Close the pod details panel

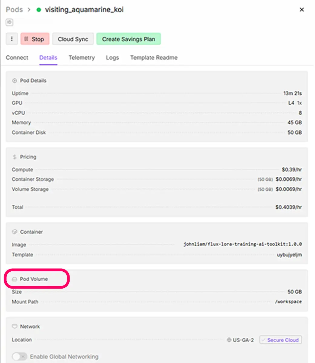click(x=301, y=10)
